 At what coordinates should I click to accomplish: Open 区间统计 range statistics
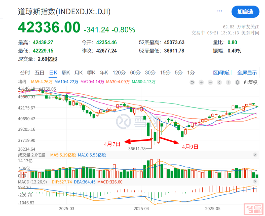pyautogui.click(x=223, y=73)
